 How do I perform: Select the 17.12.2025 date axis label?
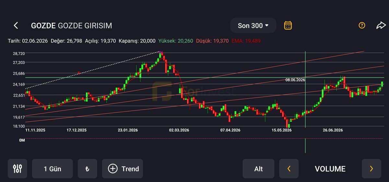[77, 130]
